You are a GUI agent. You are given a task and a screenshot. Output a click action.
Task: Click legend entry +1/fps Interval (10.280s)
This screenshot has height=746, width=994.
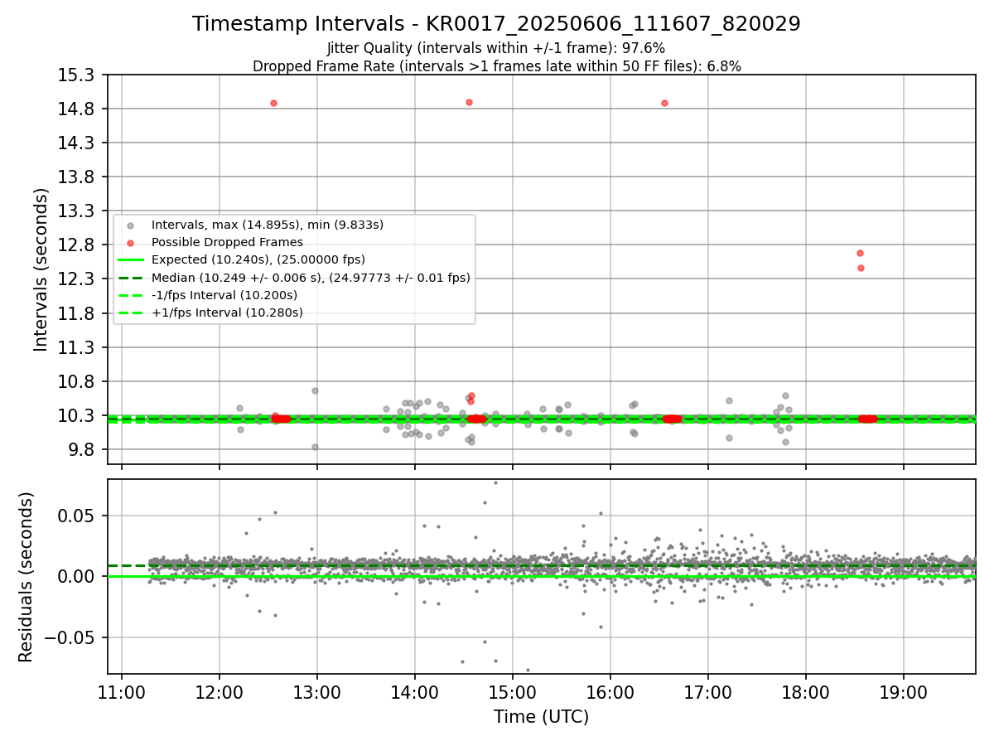click(x=227, y=312)
